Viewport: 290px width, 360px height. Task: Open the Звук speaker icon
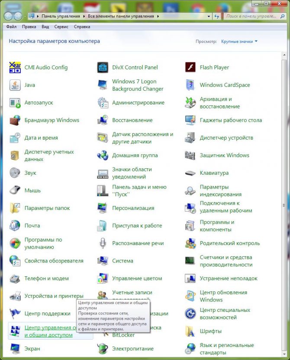pos(15,173)
